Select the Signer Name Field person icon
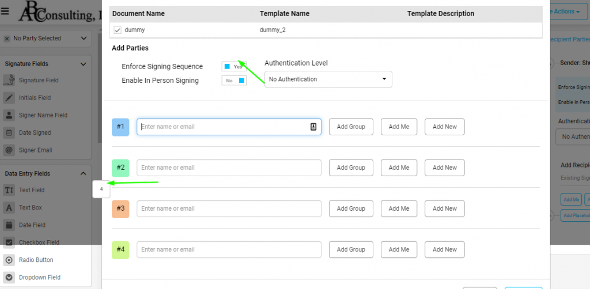 pyautogui.click(x=9, y=115)
